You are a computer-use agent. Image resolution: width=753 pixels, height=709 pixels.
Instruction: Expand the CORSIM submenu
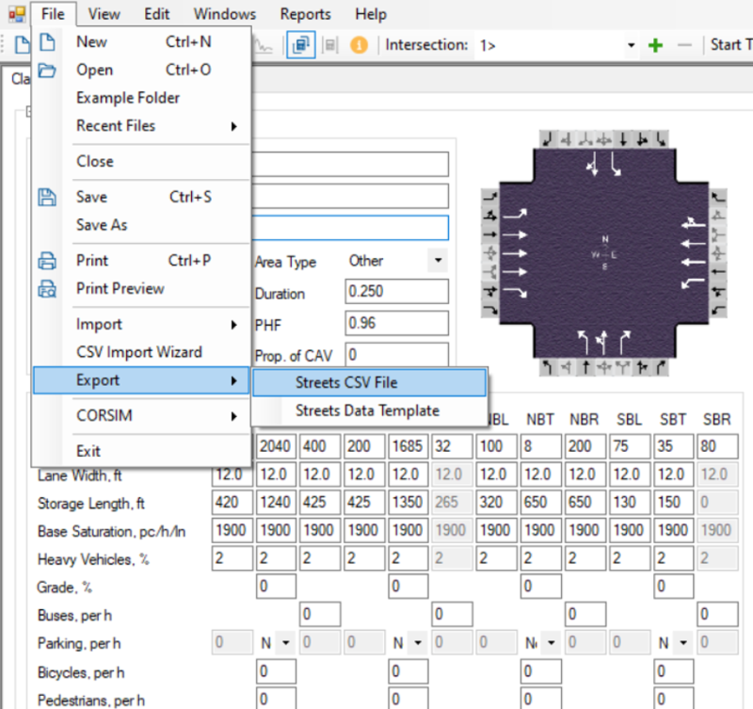pyautogui.click(x=104, y=415)
